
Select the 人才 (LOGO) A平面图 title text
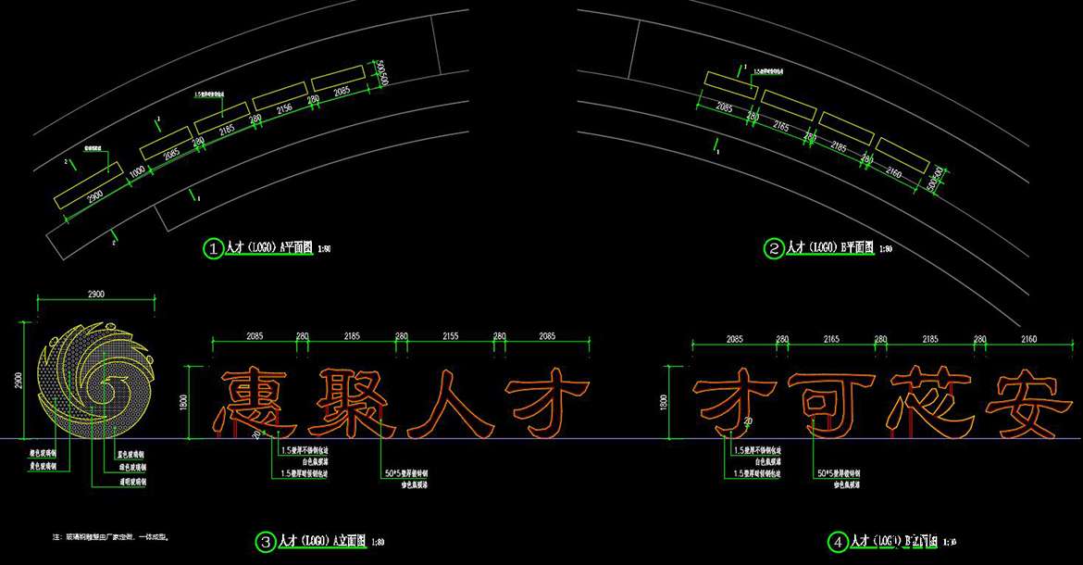point(271,248)
